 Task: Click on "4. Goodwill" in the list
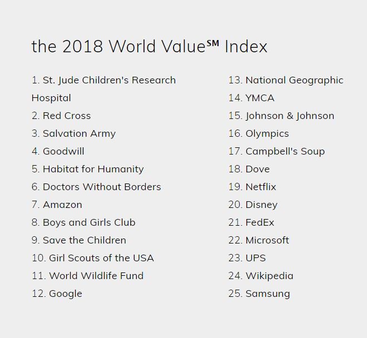click(x=58, y=151)
